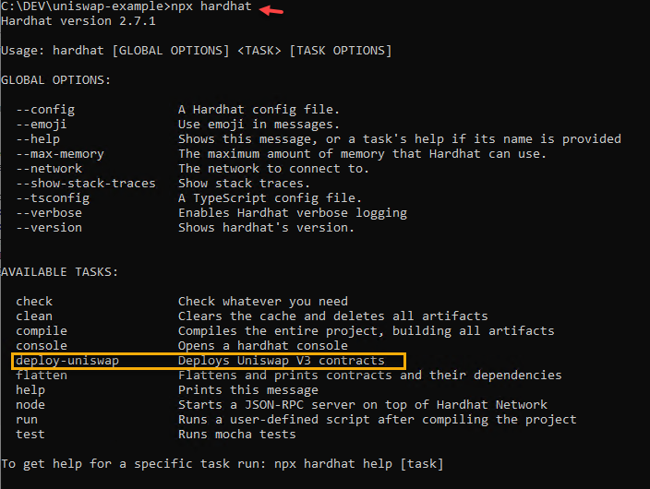Click the deploy-uniswap task name
This screenshot has width=650, height=489.
click(60, 360)
